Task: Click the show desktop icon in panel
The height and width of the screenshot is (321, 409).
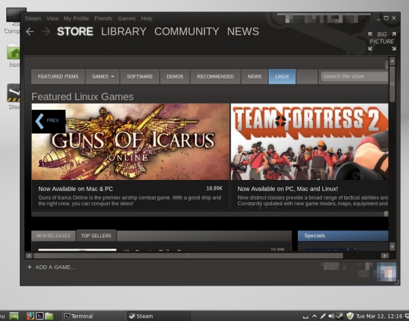Action: tap(14, 316)
